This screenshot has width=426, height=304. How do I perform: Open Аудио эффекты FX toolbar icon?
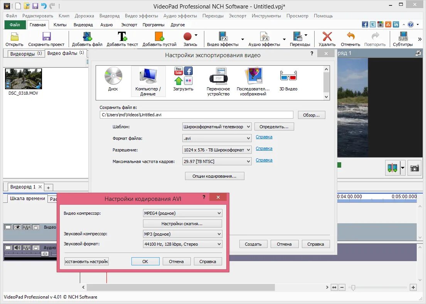click(x=264, y=36)
